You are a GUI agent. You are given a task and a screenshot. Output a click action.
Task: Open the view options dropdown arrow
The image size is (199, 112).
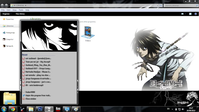[x=185, y=14]
